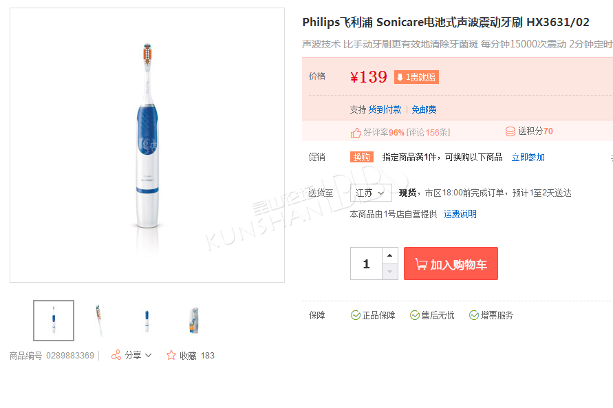Click the thumbs-up rating icon
Screen dimensions: 613x408
356,133
